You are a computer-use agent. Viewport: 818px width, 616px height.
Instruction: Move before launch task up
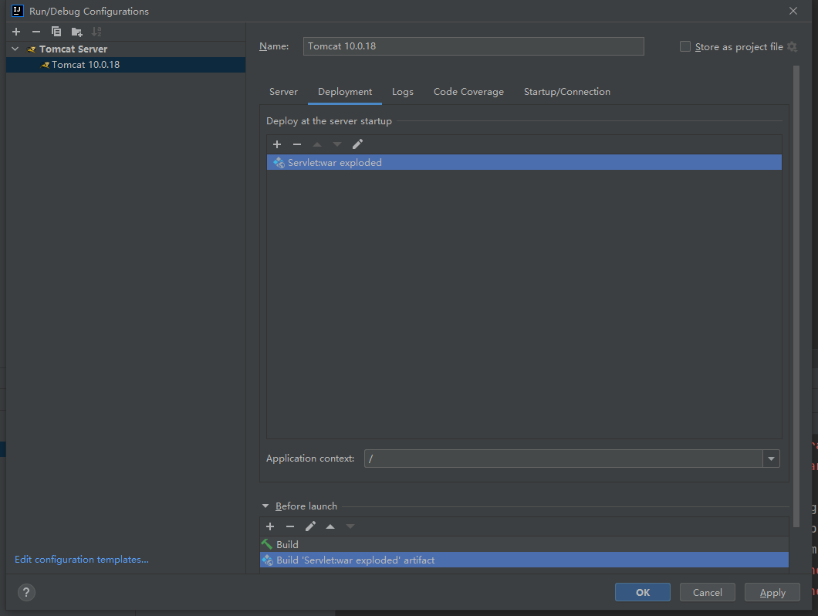tap(330, 526)
